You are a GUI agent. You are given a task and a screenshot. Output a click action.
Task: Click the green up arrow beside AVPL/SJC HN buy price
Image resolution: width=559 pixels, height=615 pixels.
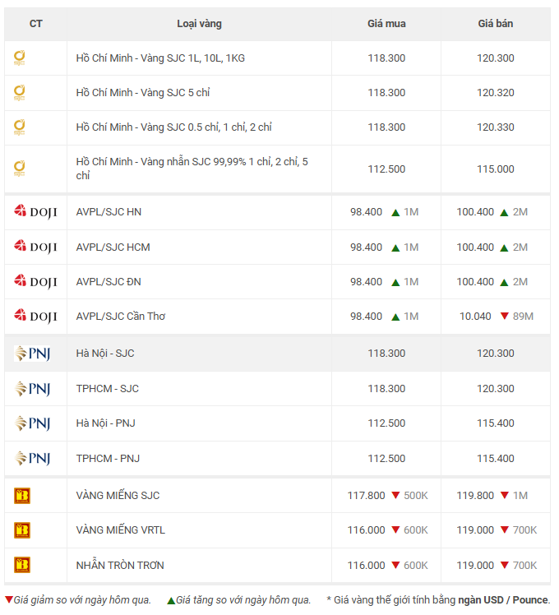tap(395, 213)
